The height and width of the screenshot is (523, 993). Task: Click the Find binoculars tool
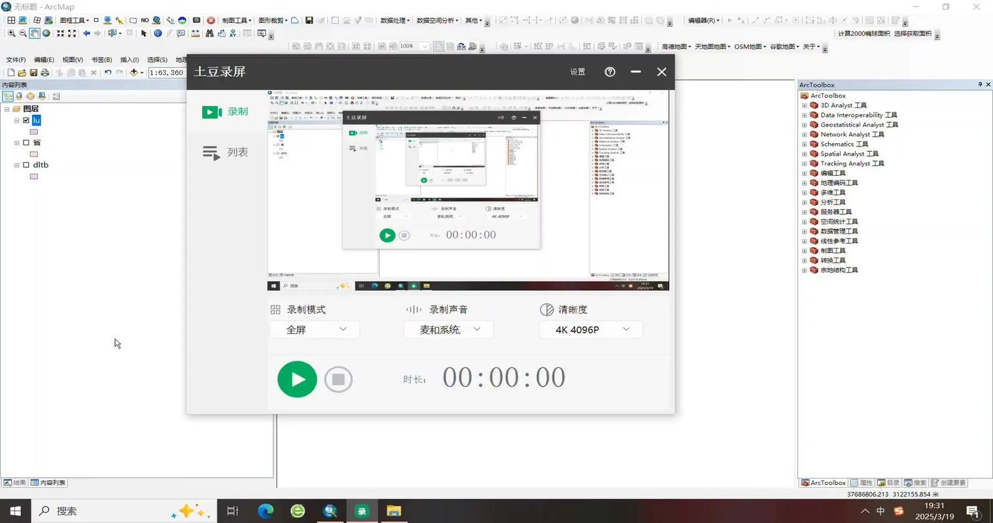(209, 33)
